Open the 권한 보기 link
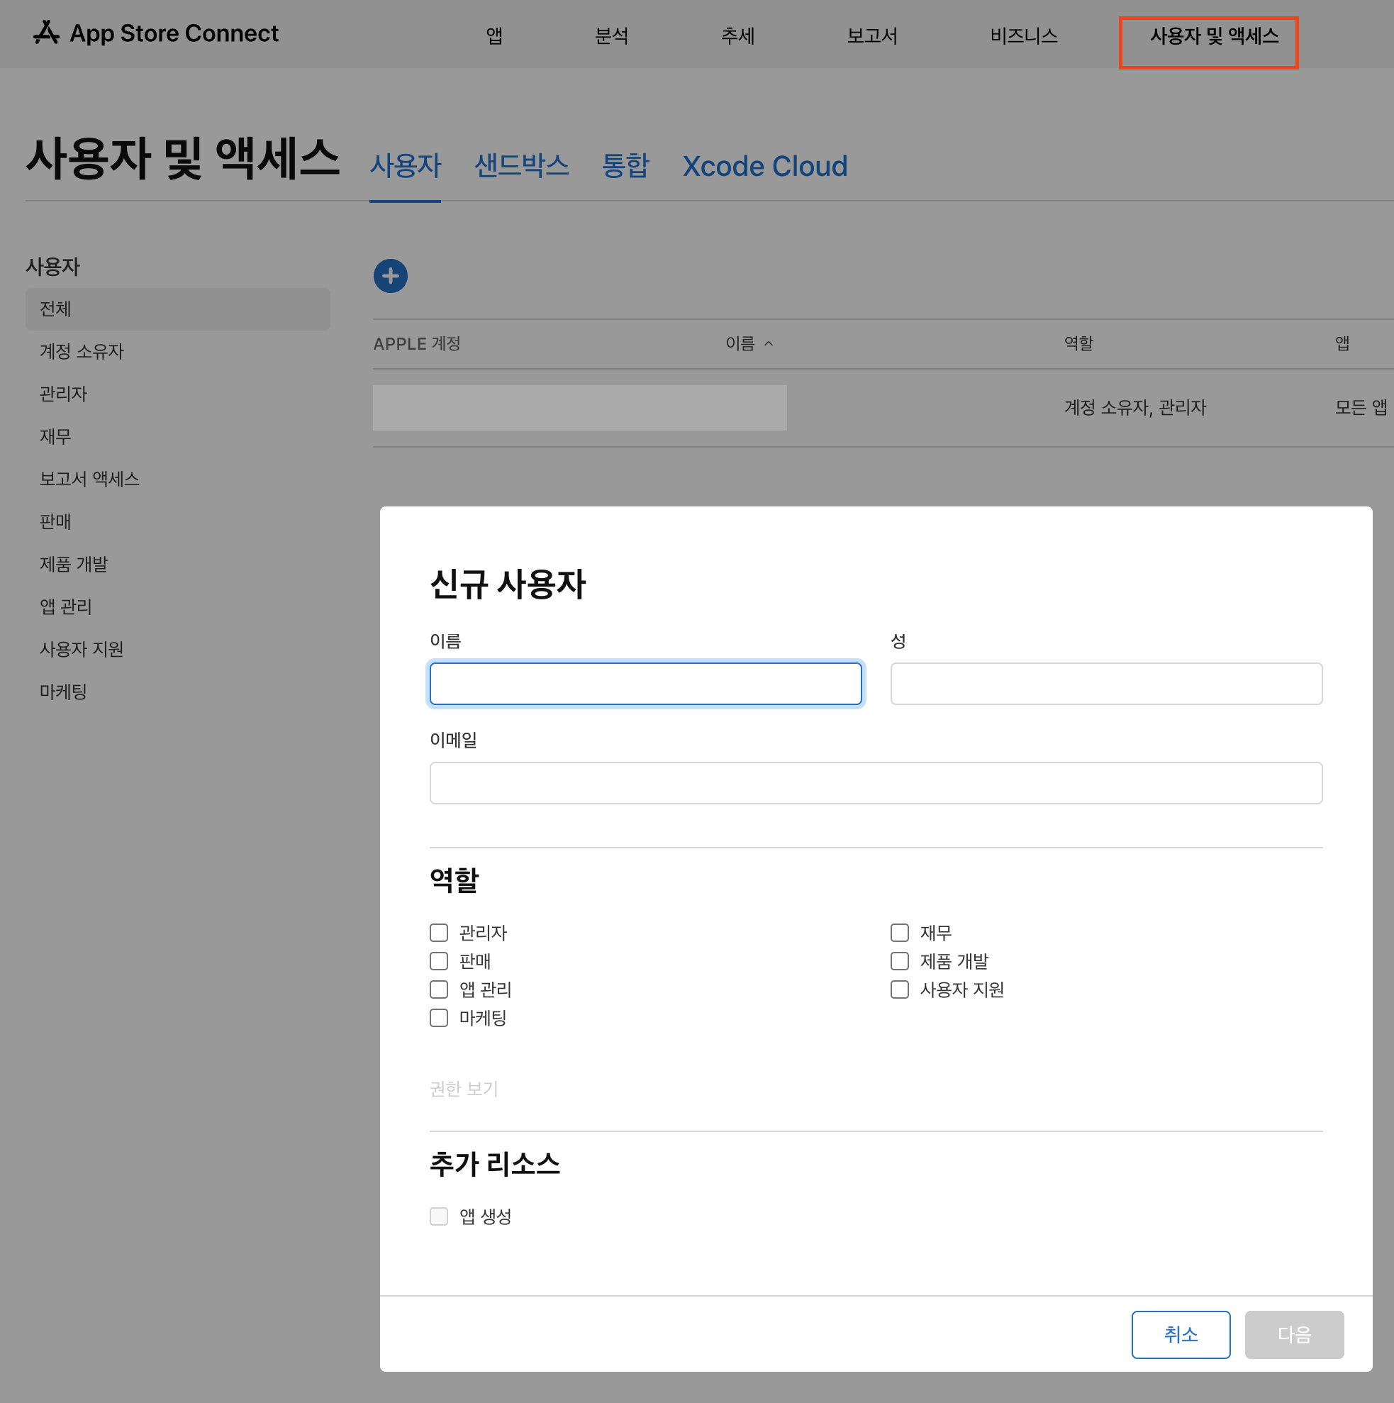The width and height of the screenshot is (1394, 1403). (464, 1088)
